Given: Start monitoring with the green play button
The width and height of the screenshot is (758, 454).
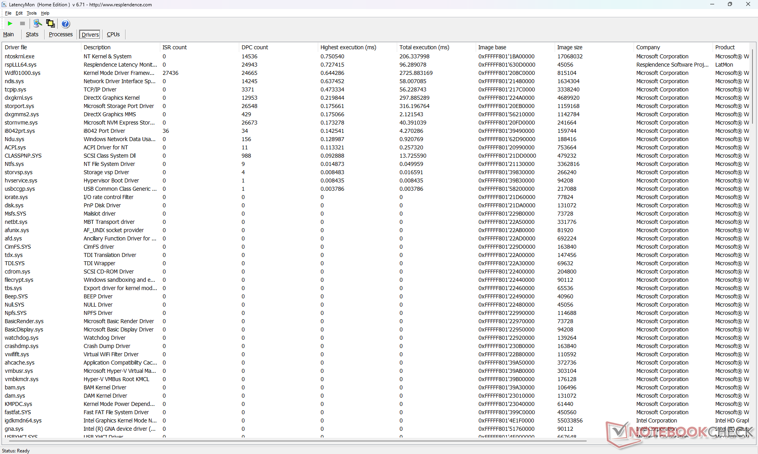Looking at the screenshot, I should (x=10, y=24).
